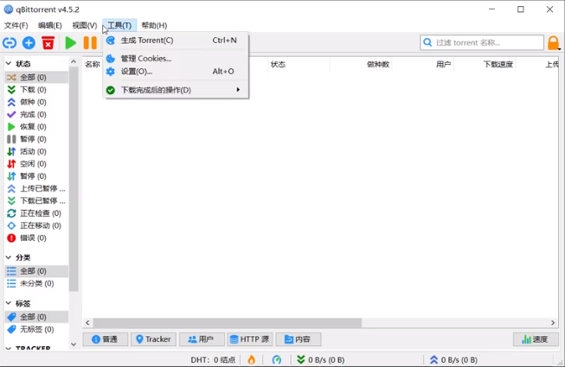Select the 恢复 (0) status filter
Viewport: 565px width, 367px height.
coord(36,127)
